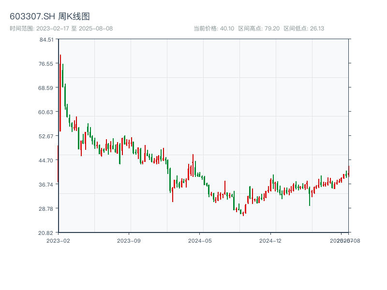387x290 pixels.
Task: Click the 84.51 y-axis price label
Action: pyautogui.click(x=47, y=40)
